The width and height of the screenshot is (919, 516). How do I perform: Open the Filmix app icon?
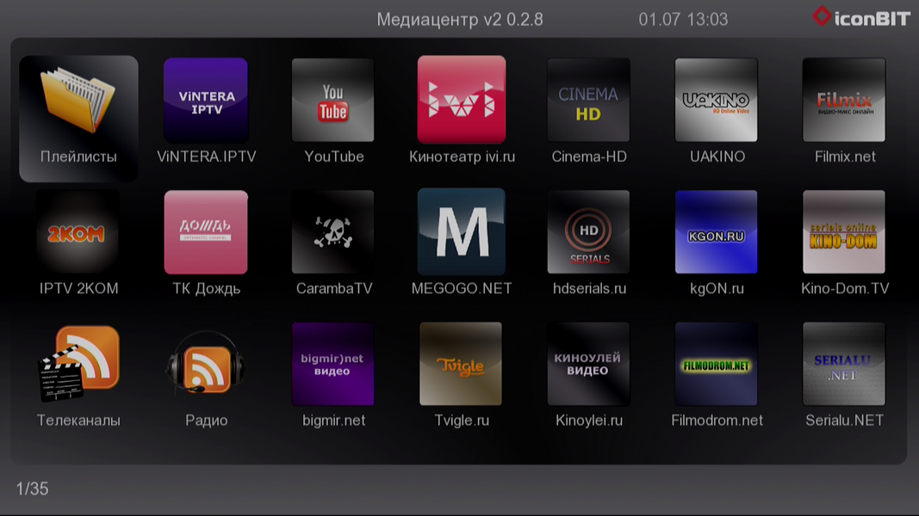pyautogui.click(x=844, y=100)
